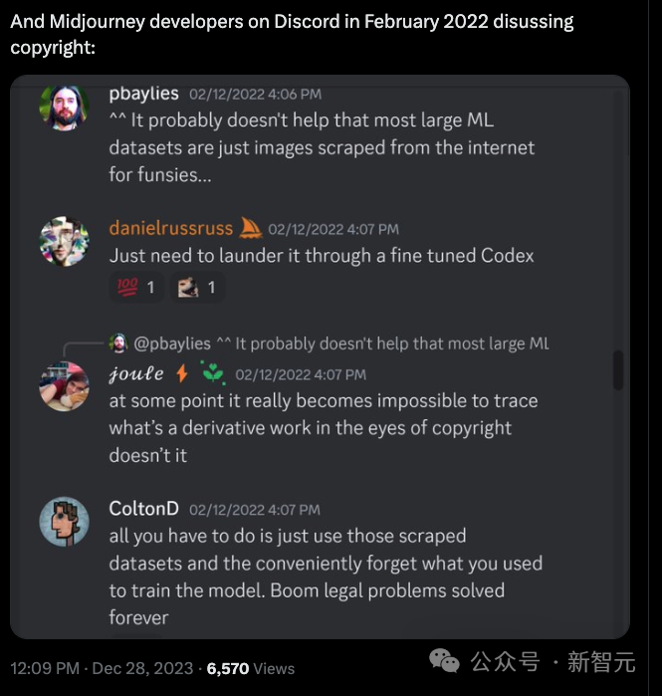This screenshot has height=696, width=662.
Task: Click the ColtonD username
Action: pos(143,509)
